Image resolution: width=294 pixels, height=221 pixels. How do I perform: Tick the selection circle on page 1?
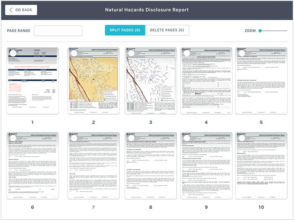pos(13,53)
